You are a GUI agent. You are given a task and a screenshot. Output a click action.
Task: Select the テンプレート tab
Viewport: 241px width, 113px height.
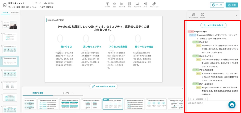pyautogui.click(x=68, y=93)
